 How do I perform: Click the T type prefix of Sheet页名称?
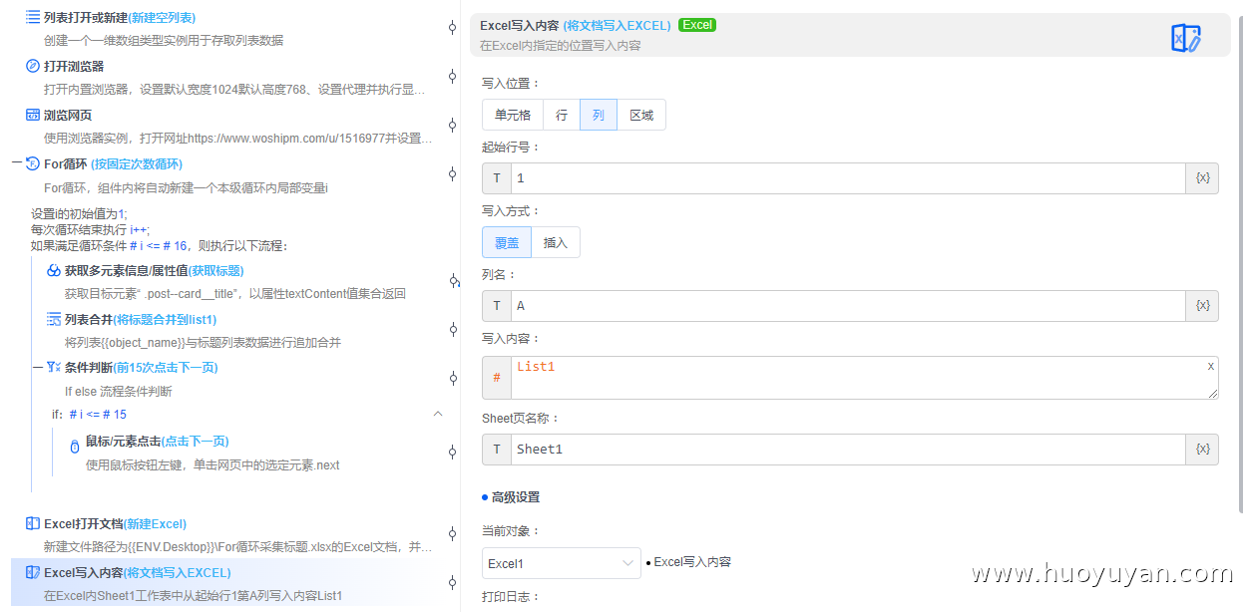[x=497, y=450]
